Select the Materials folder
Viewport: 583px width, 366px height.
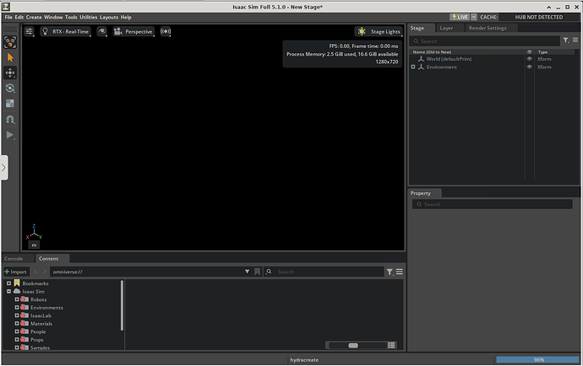[x=41, y=324]
